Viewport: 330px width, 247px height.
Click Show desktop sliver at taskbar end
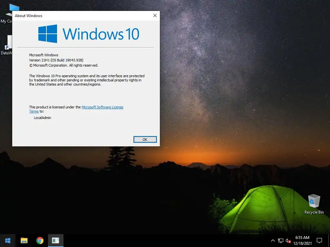pyautogui.click(x=329, y=241)
